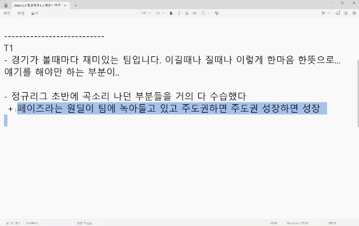Open the Copilot rewrite dropdown
Image resolution: width=359 pixels, height=226 pixels.
click(325, 13)
